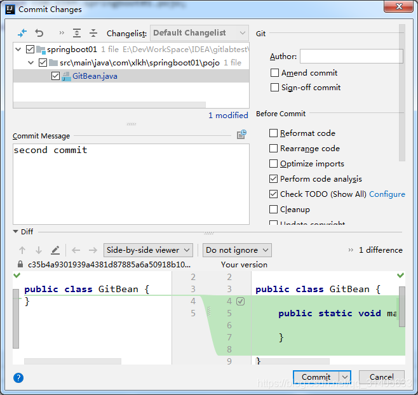The width and height of the screenshot is (418, 395).
Task: Click the left arrow compare previous file icon
Action: pyautogui.click(x=76, y=250)
